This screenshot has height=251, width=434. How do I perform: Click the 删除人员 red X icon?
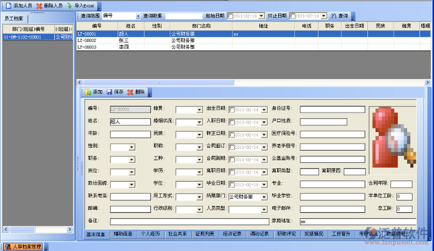point(39,5)
